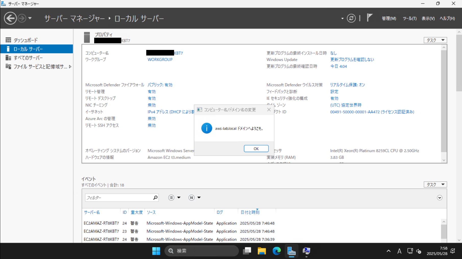This screenshot has height=259, width=462.
Task: Sort events by 日付と時刻 column
Action: click(250, 212)
